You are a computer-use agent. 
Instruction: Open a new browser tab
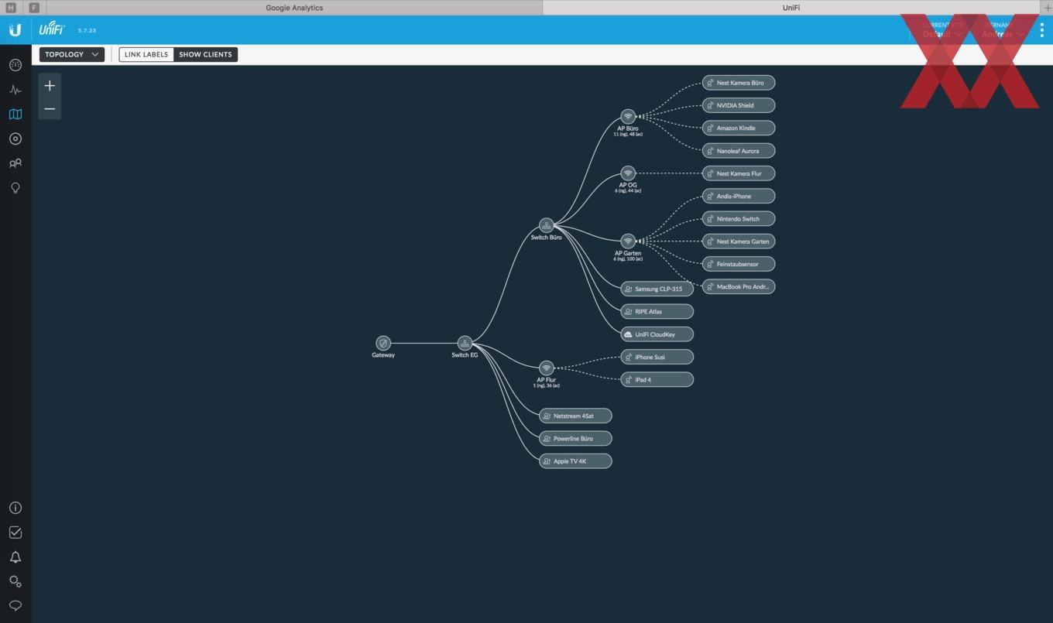(1047, 8)
